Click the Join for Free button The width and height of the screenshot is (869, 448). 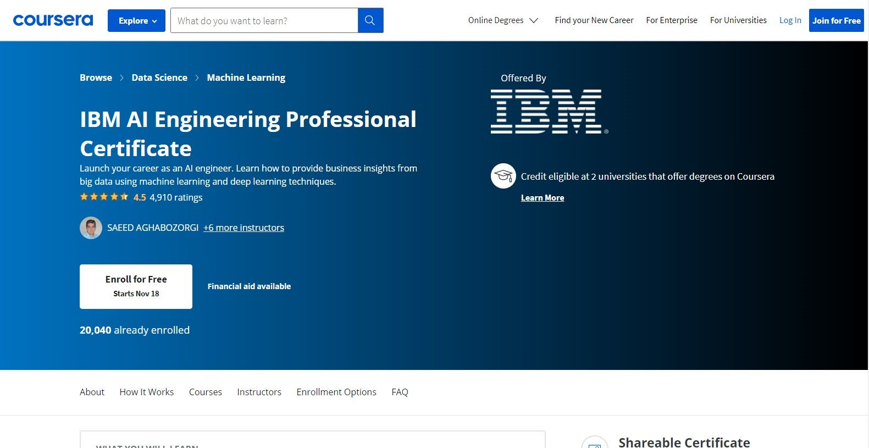click(x=836, y=21)
